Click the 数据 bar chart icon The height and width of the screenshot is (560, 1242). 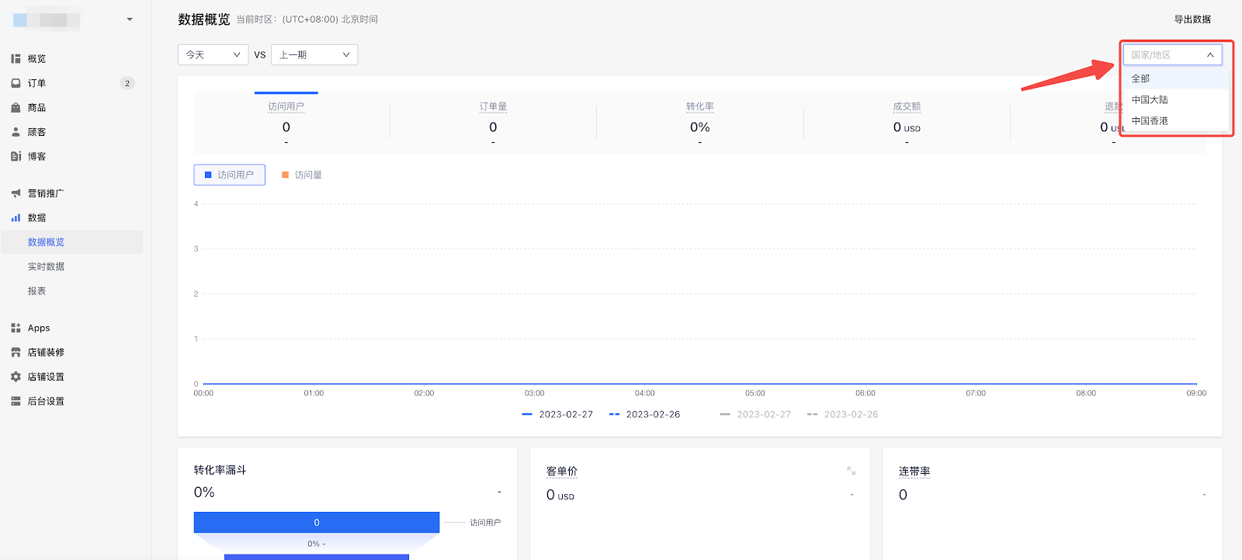[16, 217]
